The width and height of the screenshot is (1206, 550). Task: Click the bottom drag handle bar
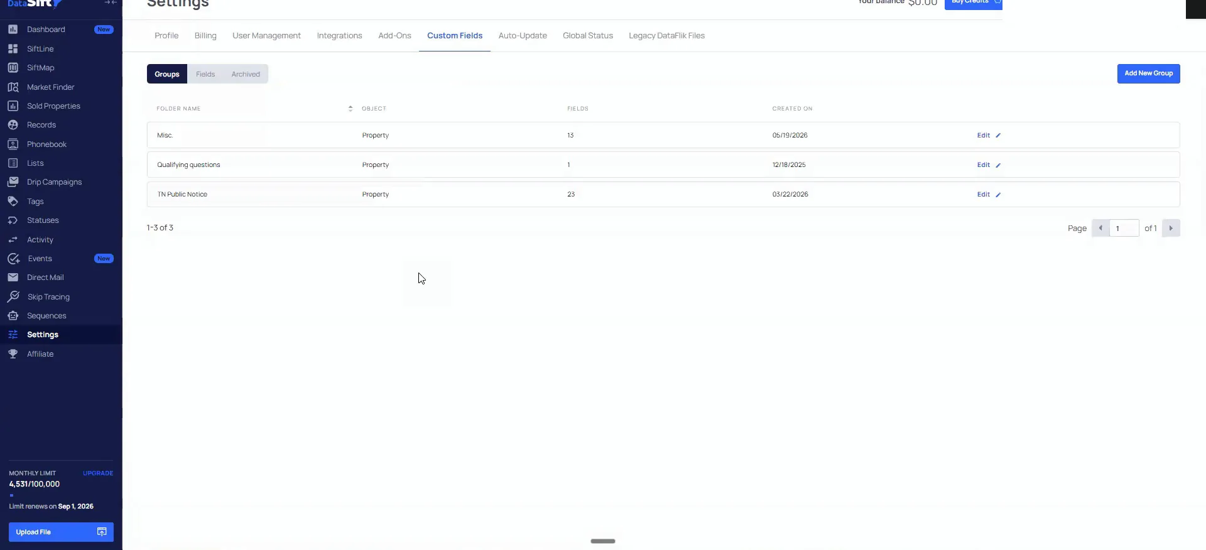point(603,541)
